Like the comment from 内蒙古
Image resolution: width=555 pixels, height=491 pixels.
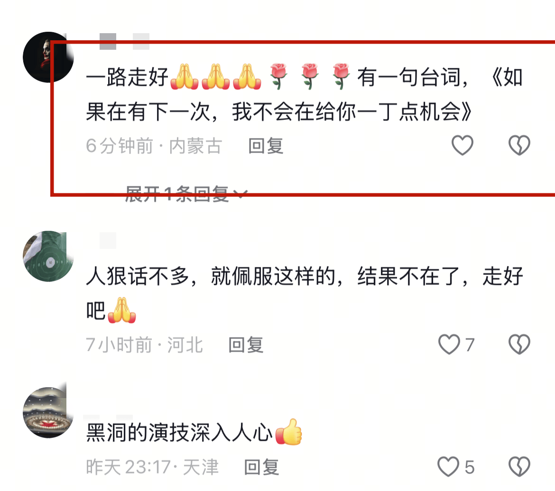[x=462, y=145]
